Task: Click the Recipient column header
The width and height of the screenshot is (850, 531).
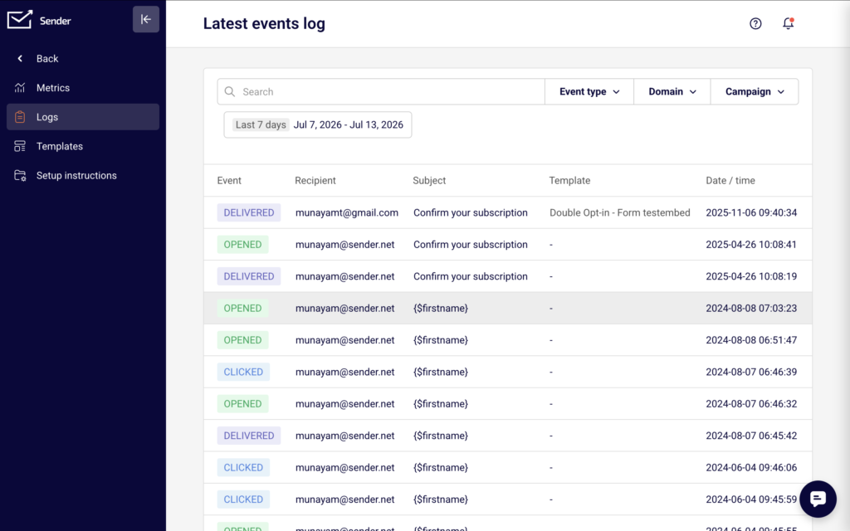Action: click(x=315, y=180)
